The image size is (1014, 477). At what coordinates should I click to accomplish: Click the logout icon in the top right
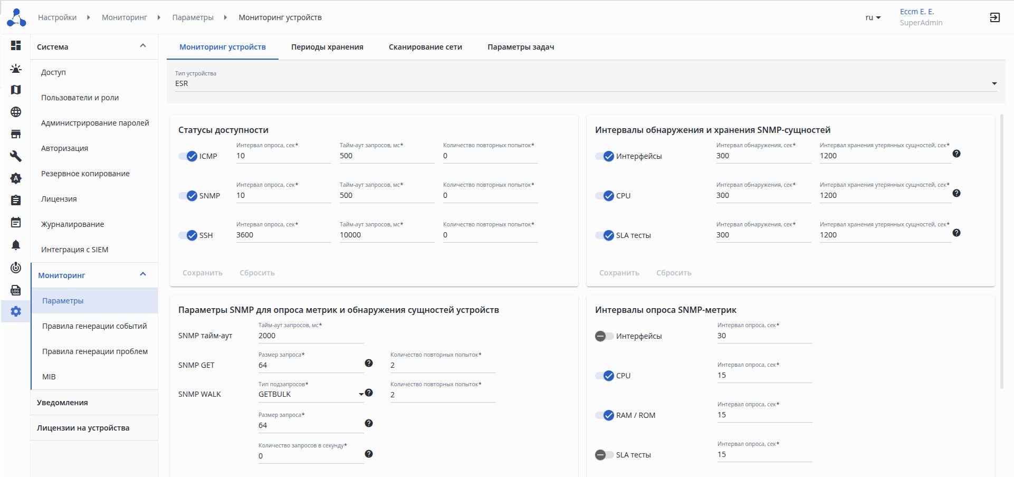click(x=994, y=17)
